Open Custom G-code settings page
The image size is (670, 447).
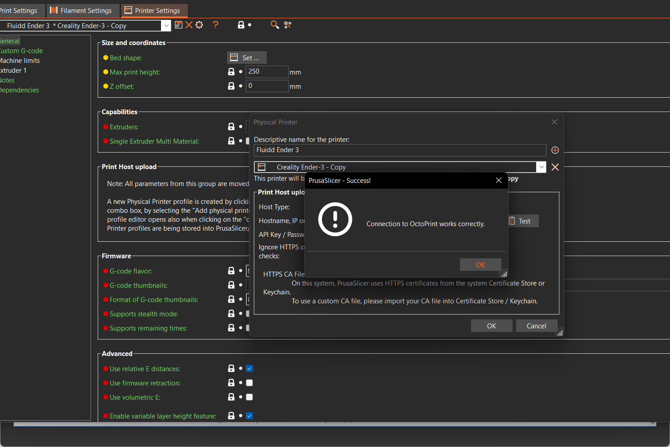point(21,51)
